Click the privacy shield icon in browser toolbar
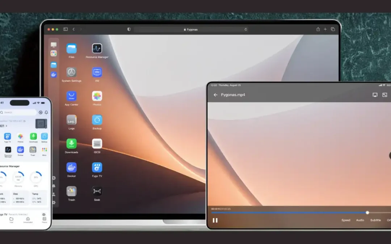Screen dimensions: 391x244 [x=129, y=29]
